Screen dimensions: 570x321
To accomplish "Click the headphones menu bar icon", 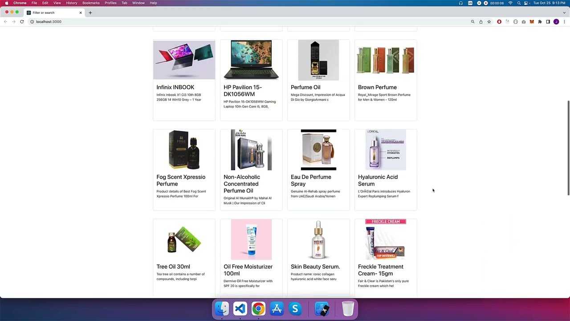I will click(461, 3).
